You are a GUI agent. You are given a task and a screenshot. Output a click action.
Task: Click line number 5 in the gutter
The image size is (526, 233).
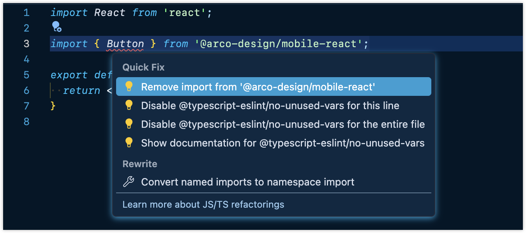point(26,75)
